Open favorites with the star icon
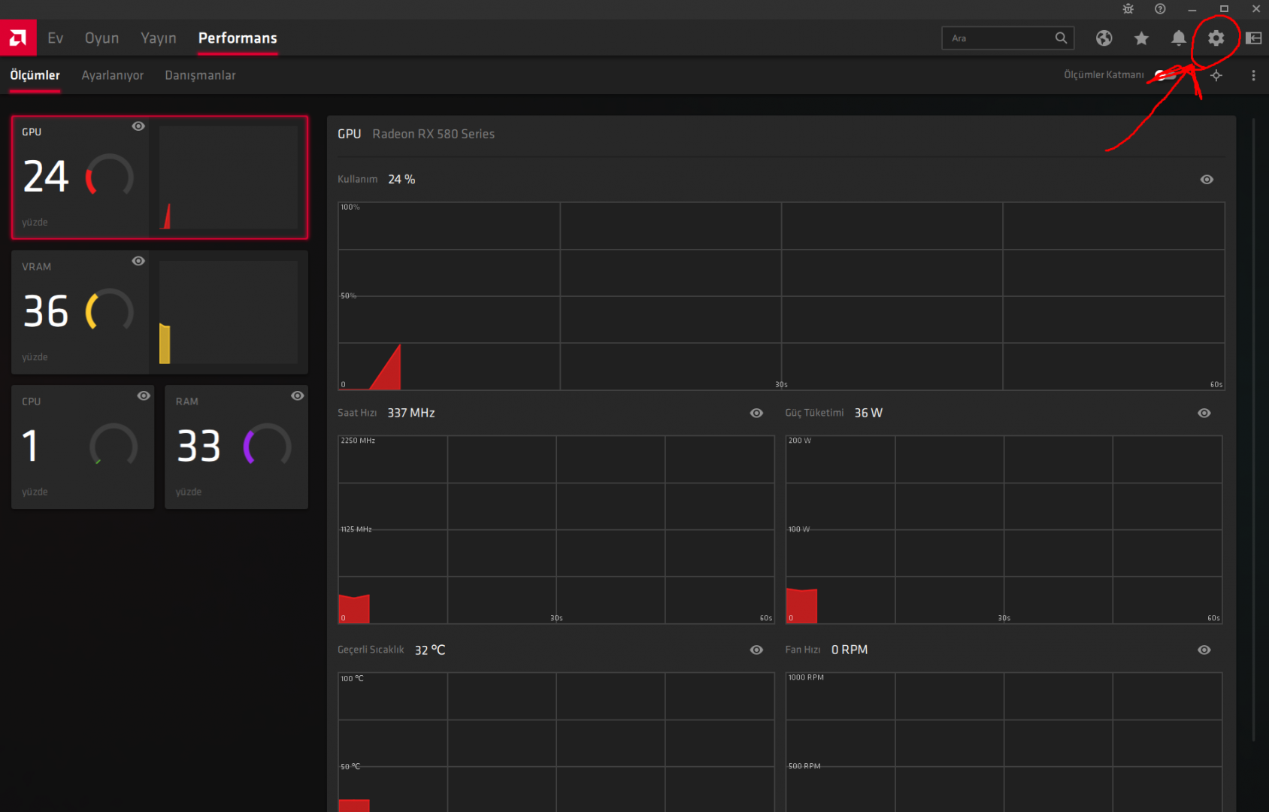The image size is (1269, 812). 1141,38
